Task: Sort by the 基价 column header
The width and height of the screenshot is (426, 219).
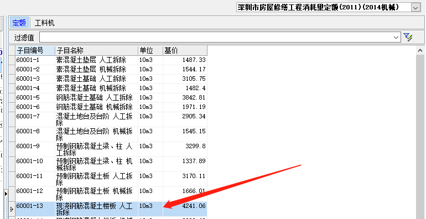Action: point(185,50)
